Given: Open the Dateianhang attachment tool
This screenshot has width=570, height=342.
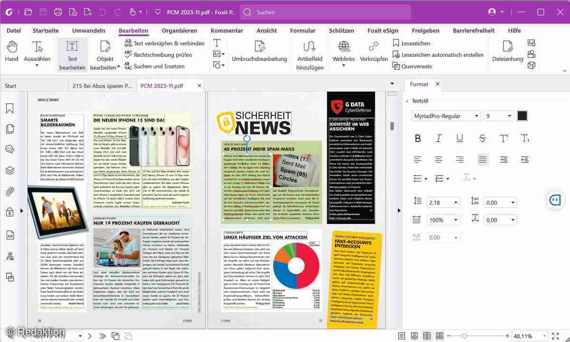Looking at the screenshot, I should click(x=507, y=51).
